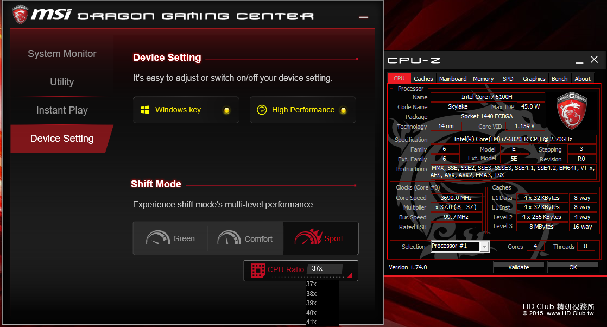607x327 pixels.
Task: Select Sport shift mode
Action: tap(321, 238)
